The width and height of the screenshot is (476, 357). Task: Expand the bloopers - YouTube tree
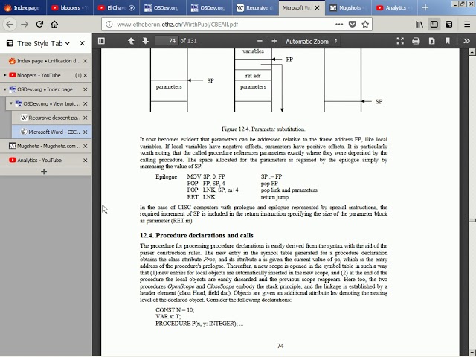point(5,75)
